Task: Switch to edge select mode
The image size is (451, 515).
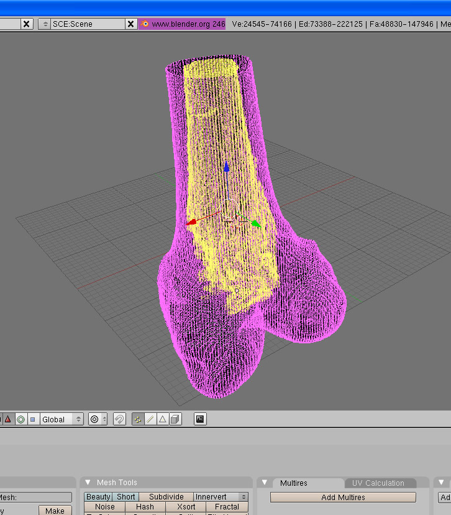Action: tap(150, 419)
